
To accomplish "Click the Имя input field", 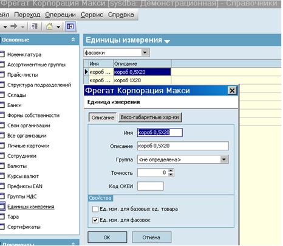I will coord(160,133).
